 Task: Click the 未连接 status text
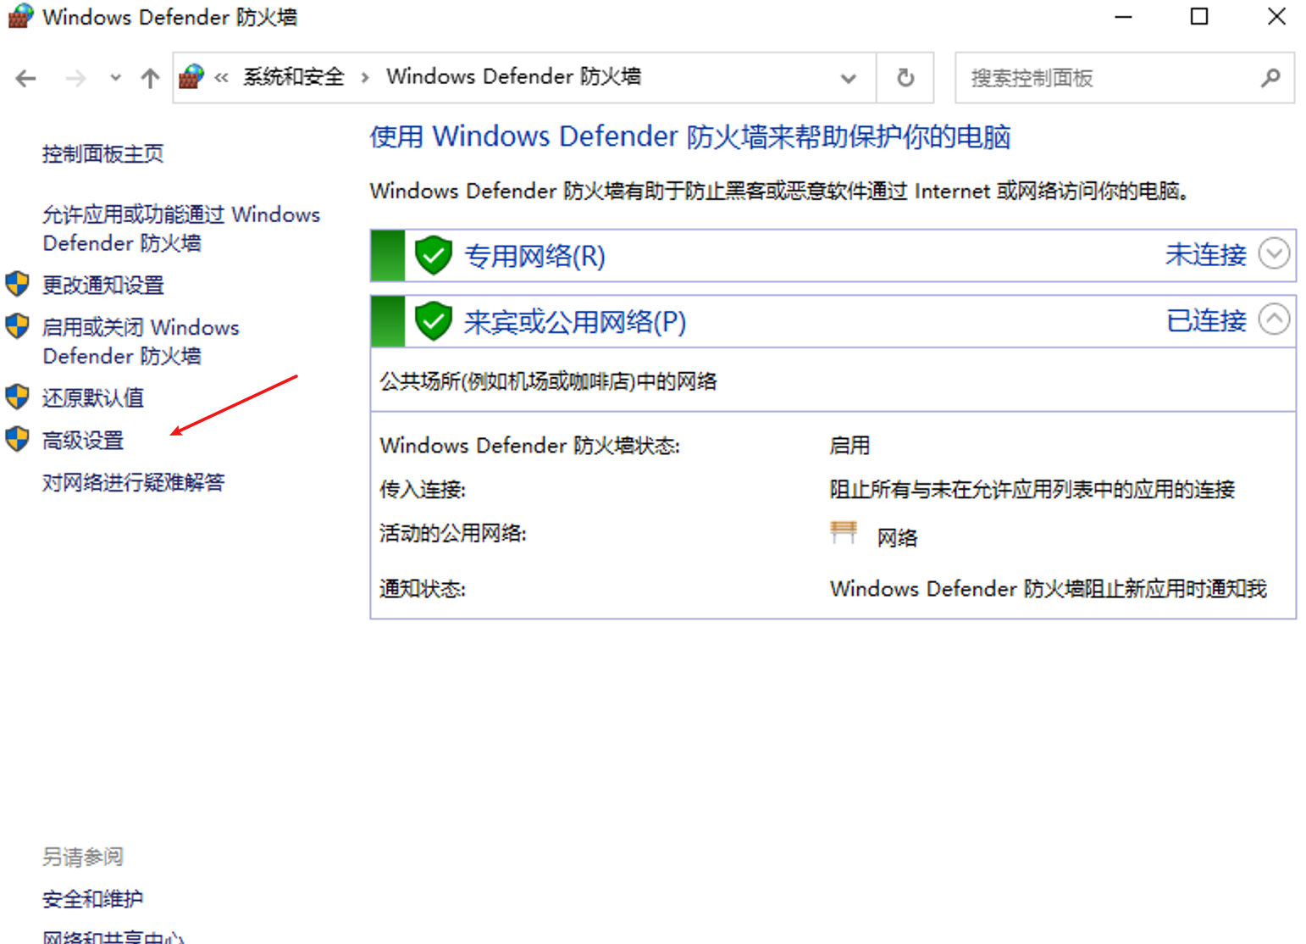[x=1206, y=254]
